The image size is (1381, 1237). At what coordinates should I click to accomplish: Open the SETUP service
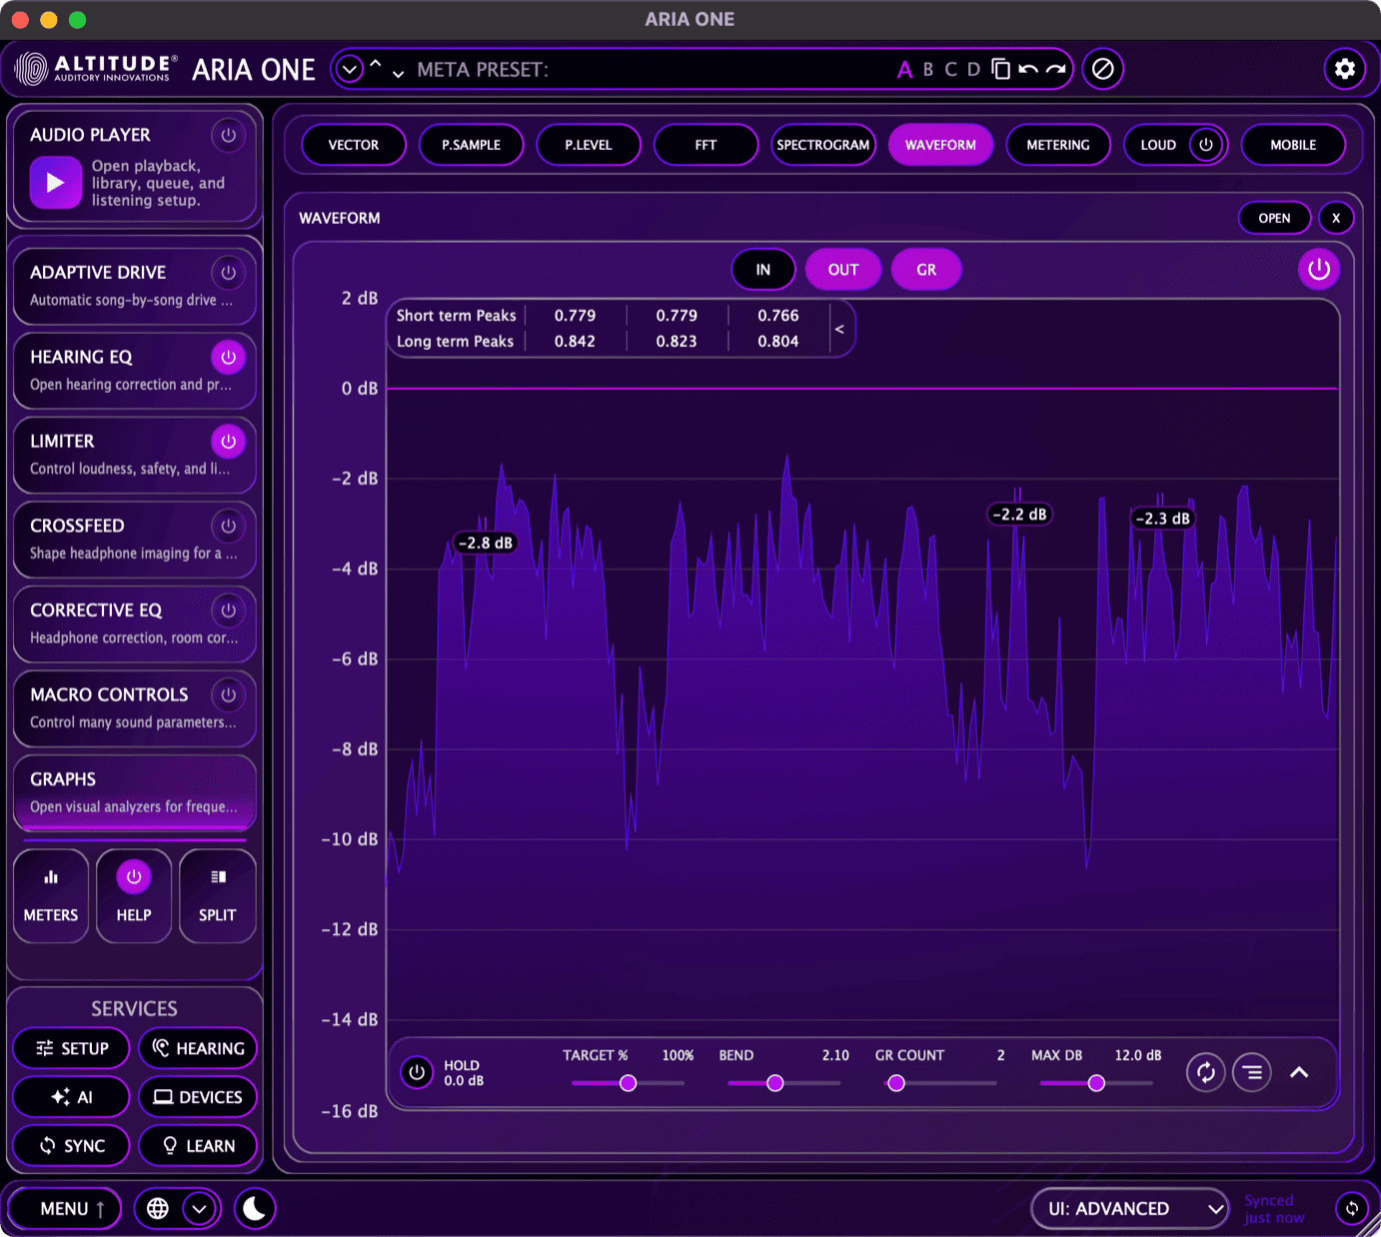point(72,1048)
